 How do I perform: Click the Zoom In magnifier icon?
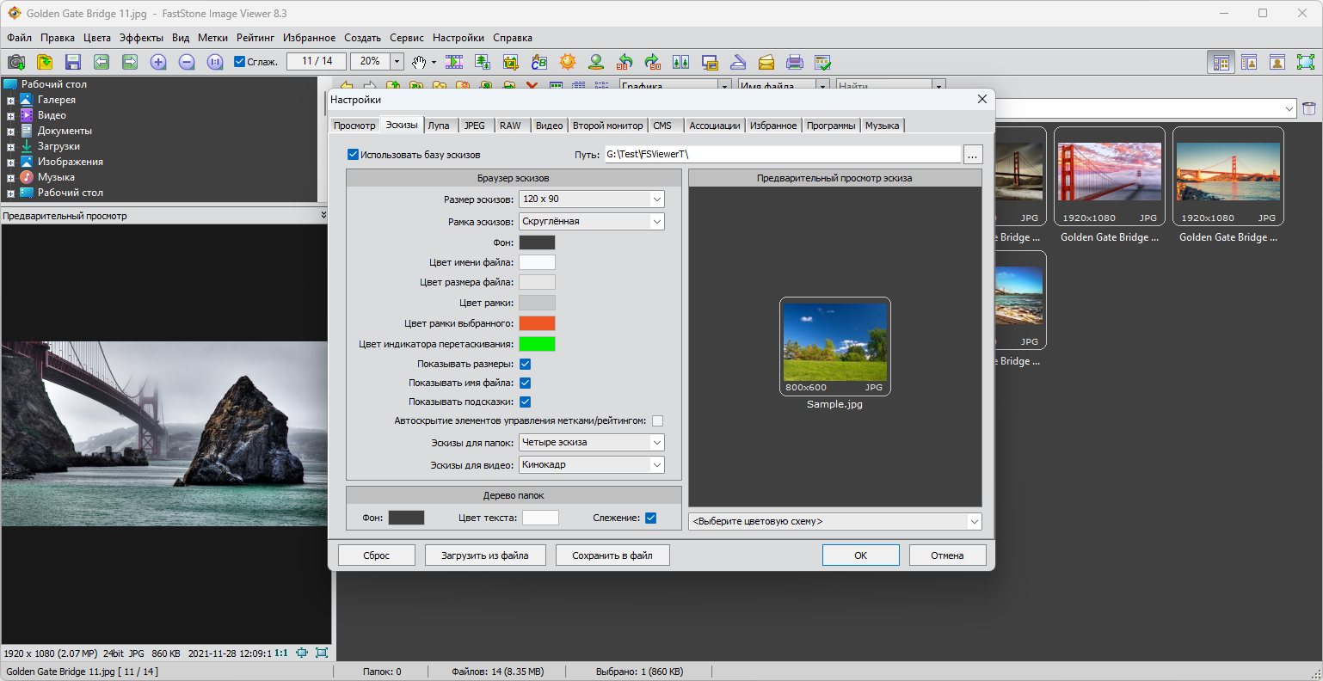[x=158, y=62]
